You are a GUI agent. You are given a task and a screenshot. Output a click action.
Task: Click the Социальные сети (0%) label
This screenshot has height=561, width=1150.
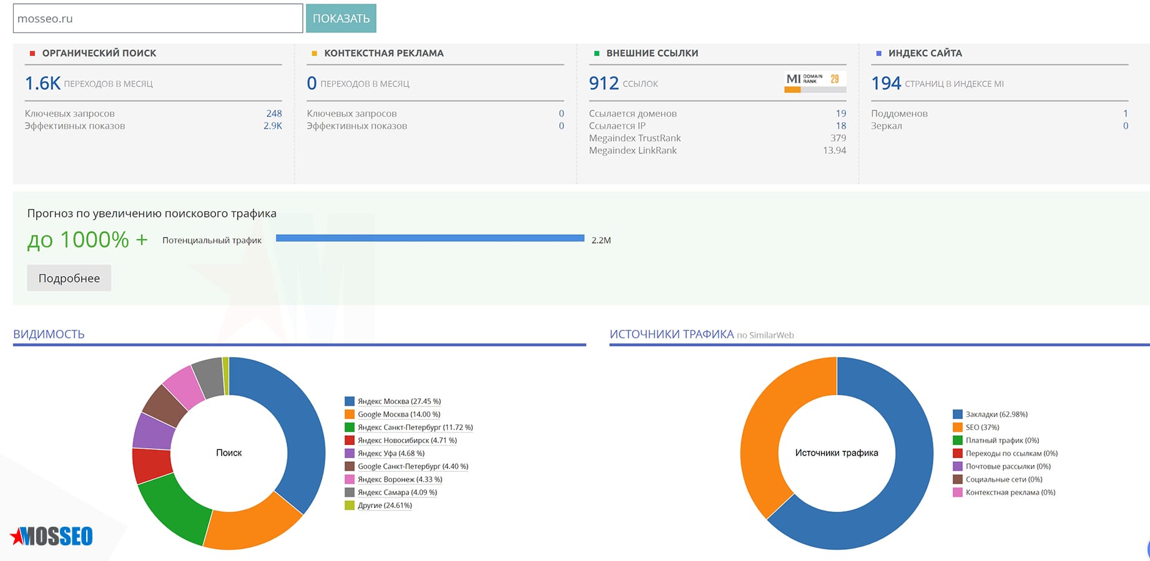1004,479
